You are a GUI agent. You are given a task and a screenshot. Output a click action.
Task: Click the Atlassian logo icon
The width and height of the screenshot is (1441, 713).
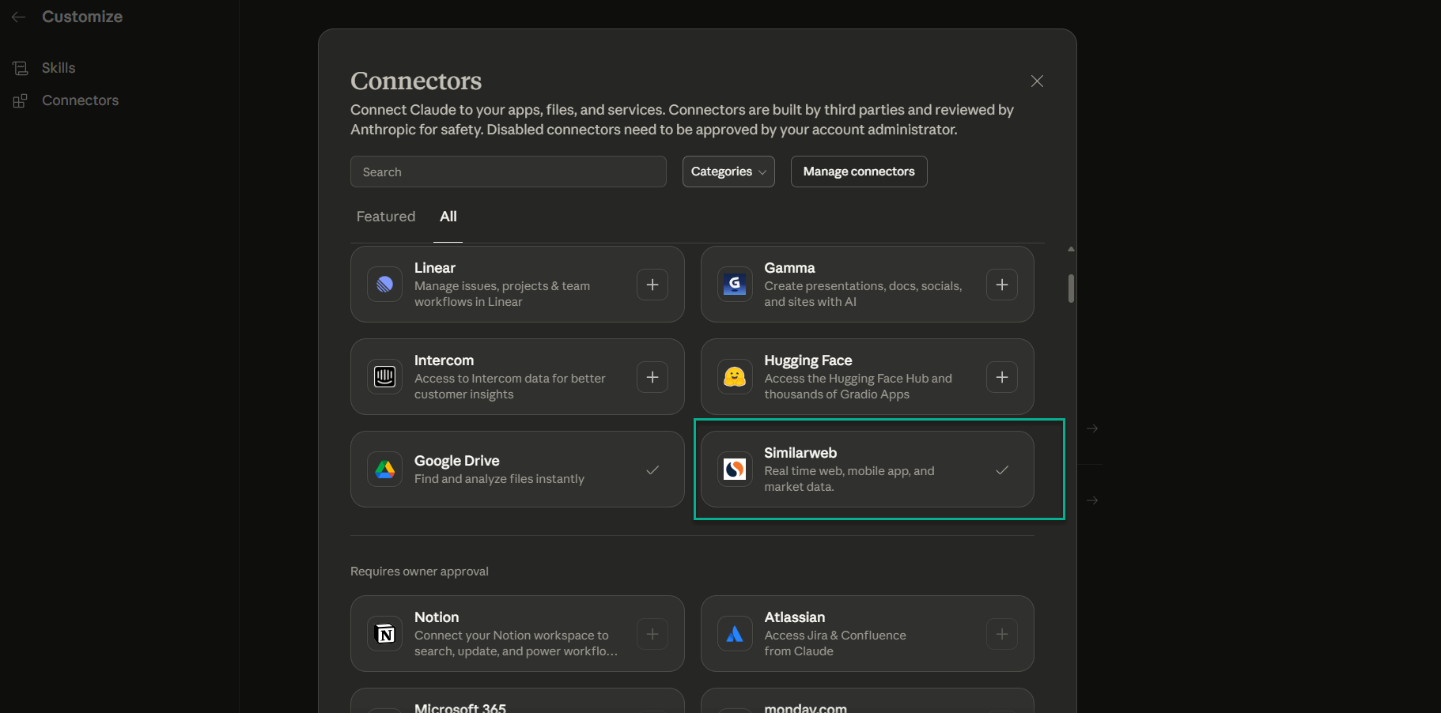pos(735,634)
